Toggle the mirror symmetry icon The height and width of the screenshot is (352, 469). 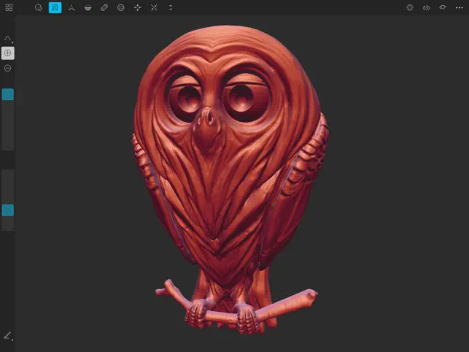[427, 7]
